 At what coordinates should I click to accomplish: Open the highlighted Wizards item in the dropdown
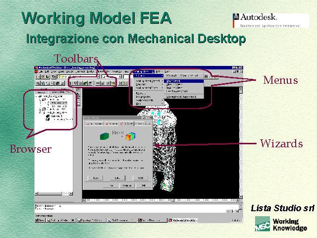click(x=149, y=76)
